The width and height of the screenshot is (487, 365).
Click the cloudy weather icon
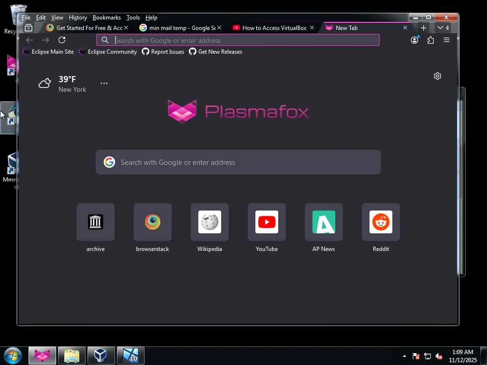(44, 83)
